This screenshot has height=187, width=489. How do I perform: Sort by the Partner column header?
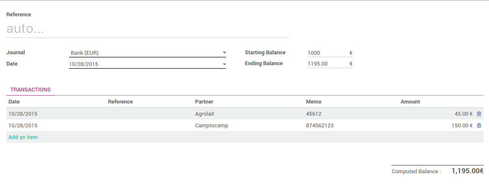204,102
